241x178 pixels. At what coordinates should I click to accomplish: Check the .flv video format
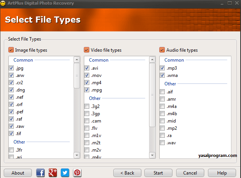pyautogui.click(x=87, y=128)
